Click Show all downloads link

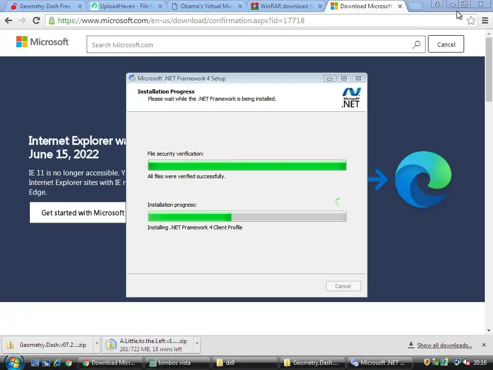(x=444, y=345)
